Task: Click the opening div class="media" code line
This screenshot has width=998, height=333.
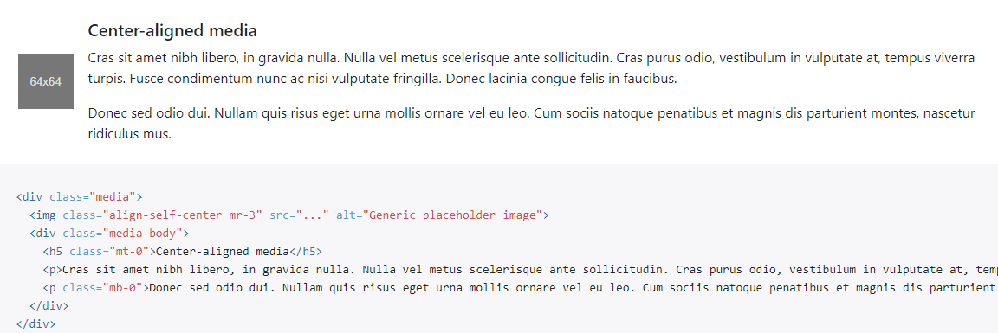Action: pos(80,196)
